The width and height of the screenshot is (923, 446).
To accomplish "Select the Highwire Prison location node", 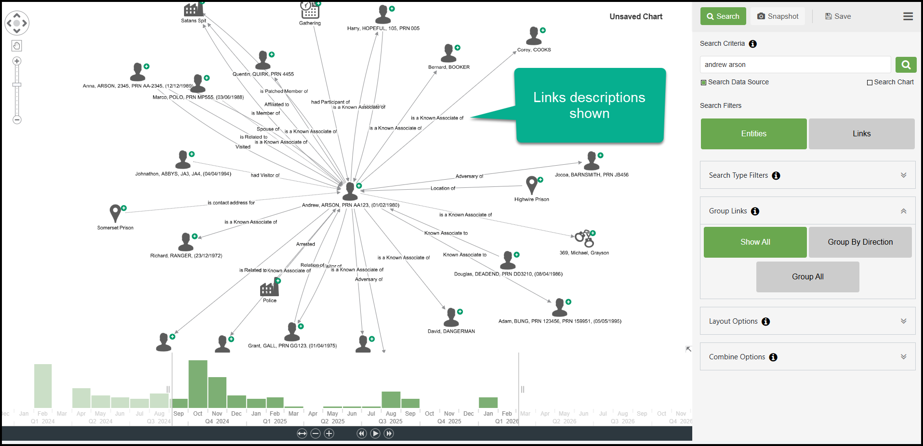I will tap(531, 185).
